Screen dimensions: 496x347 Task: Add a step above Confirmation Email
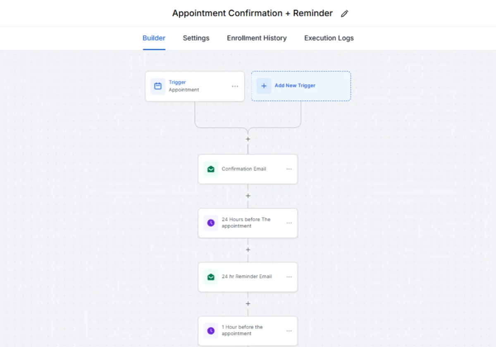[x=248, y=139]
